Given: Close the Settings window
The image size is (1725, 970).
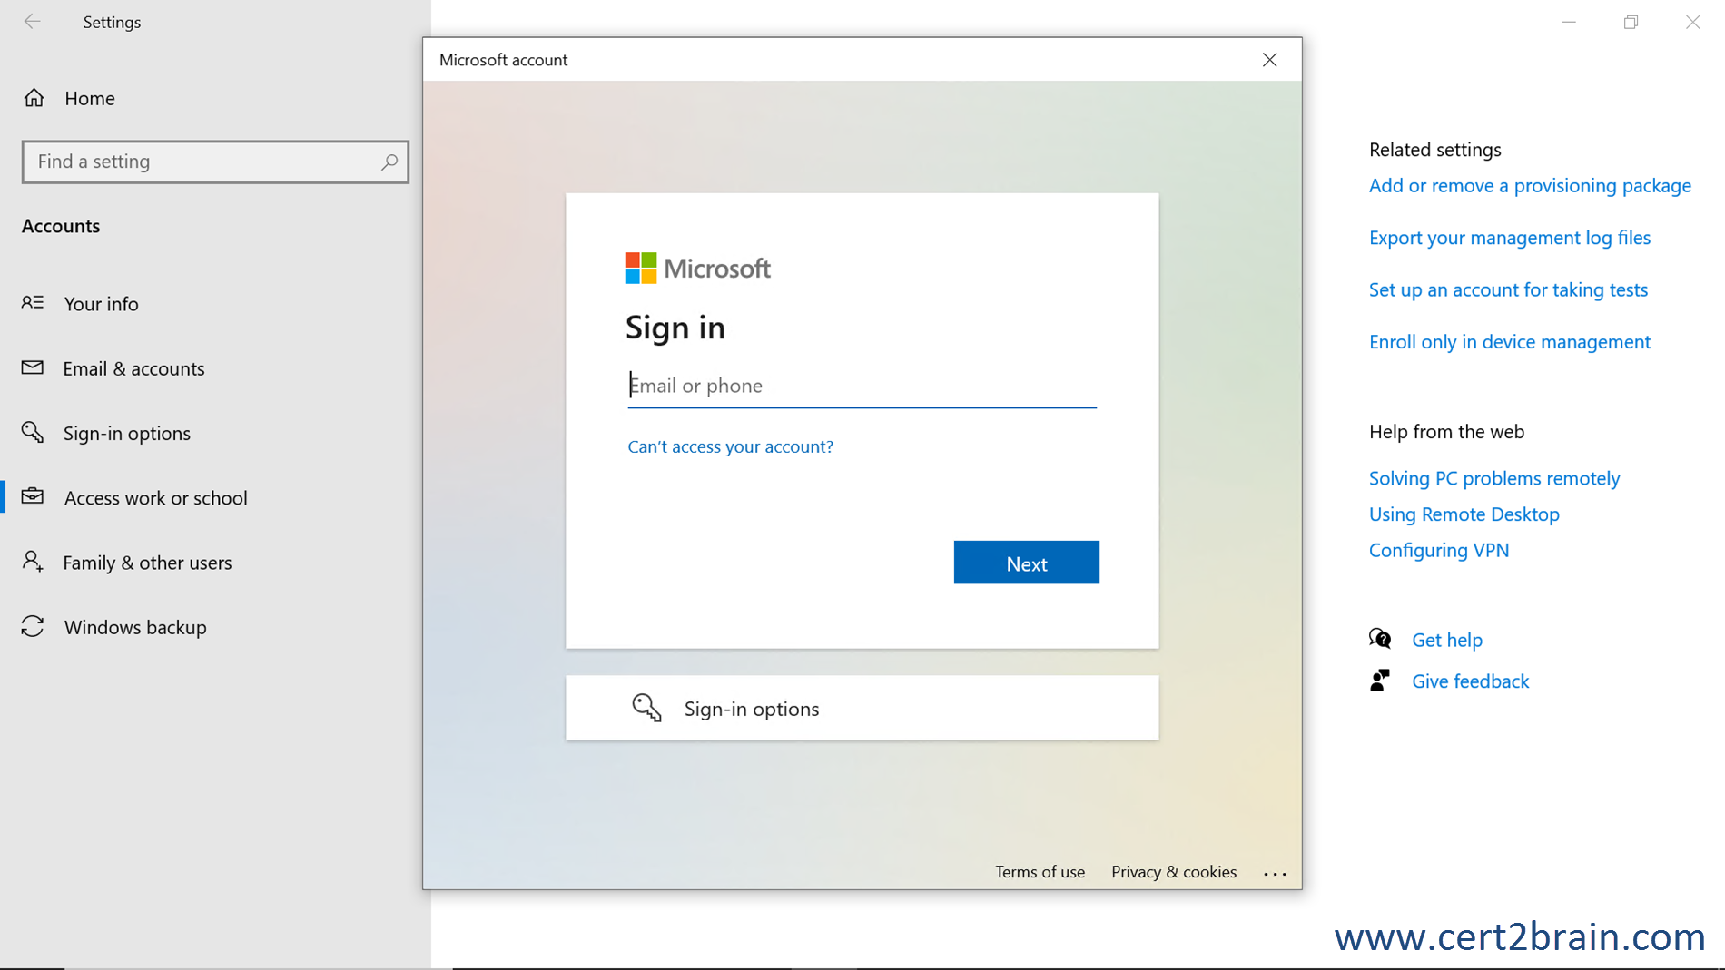Looking at the screenshot, I should pos(1692,22).
